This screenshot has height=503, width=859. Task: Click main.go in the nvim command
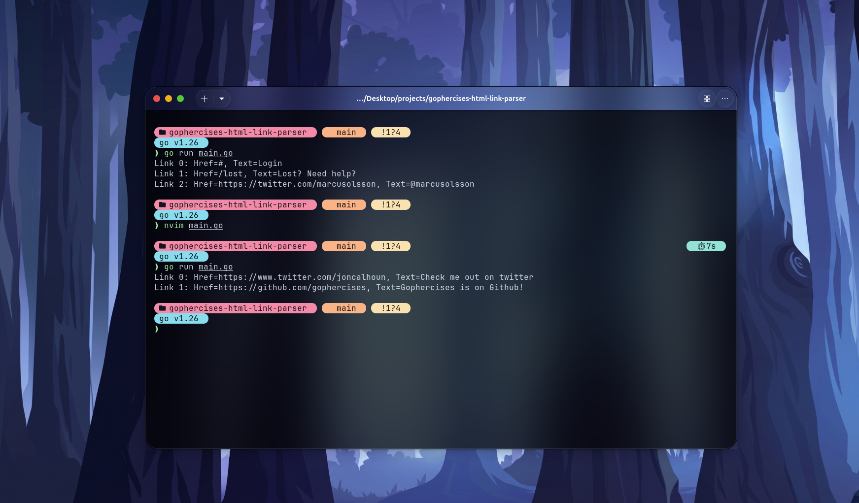point(206,225)
